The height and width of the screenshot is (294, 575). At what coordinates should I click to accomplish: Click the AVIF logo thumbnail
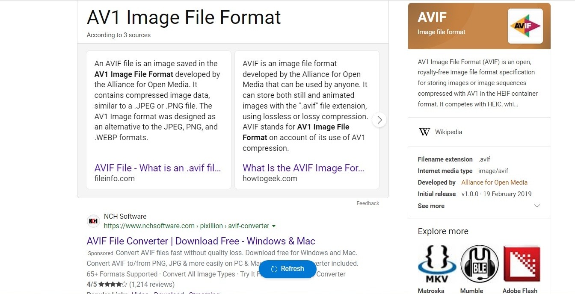tap(525, 26)
